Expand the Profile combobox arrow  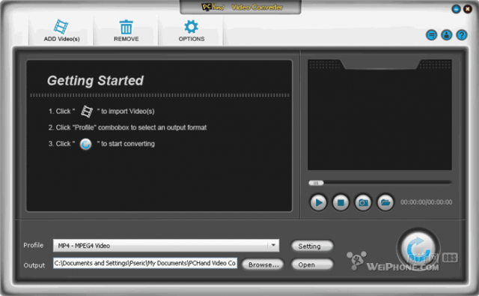click(x=273, y=245)
